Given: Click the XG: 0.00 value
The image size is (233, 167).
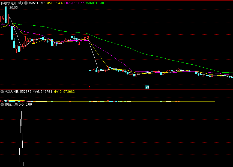Looking at the screenshot, I should click(x=26, y=105).
